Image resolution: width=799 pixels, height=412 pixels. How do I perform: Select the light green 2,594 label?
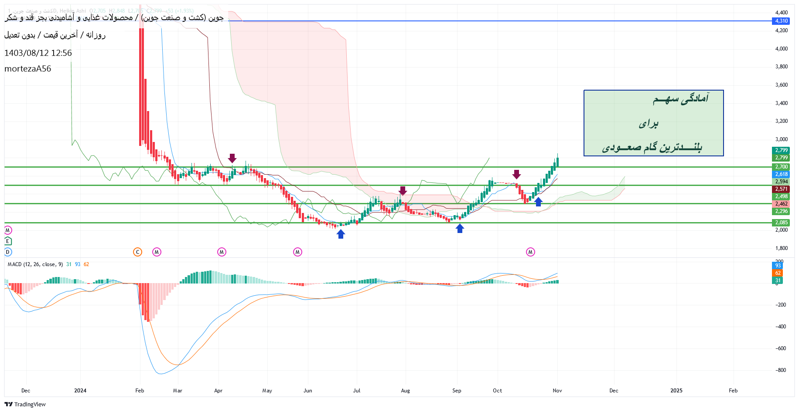781,182
